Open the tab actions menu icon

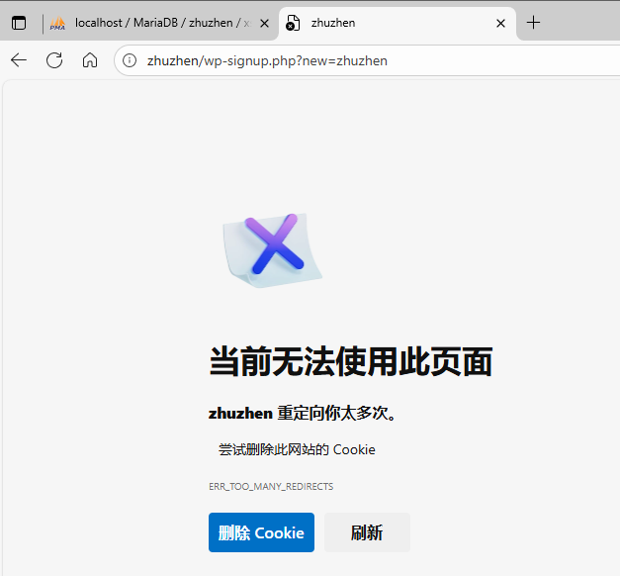tap(19, 23)
